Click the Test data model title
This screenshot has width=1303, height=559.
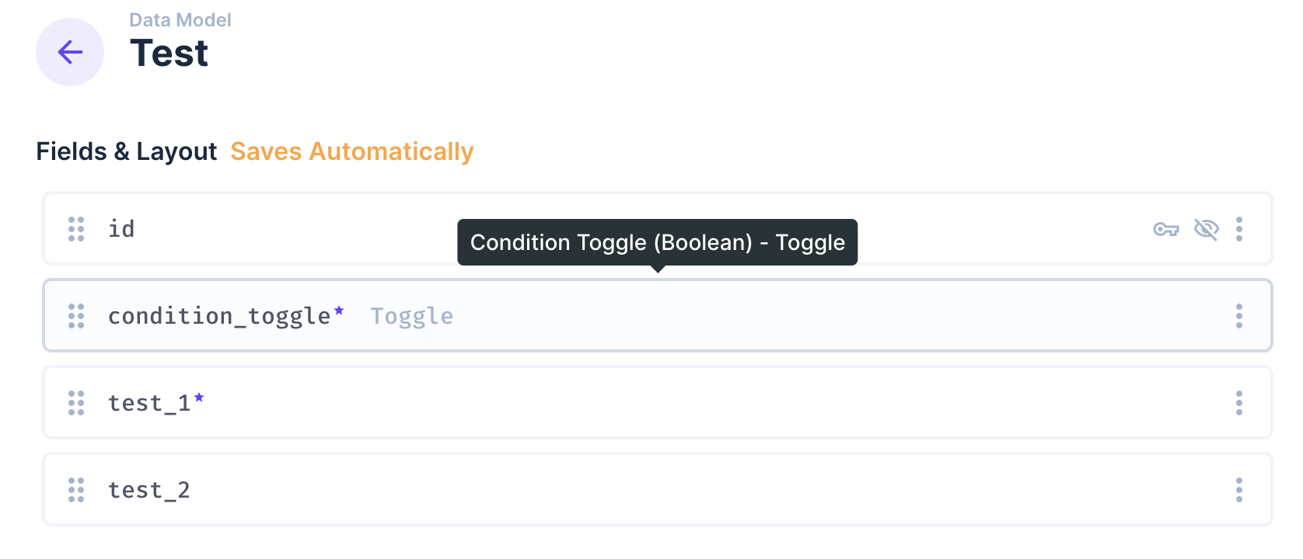(x=169, y=53)
